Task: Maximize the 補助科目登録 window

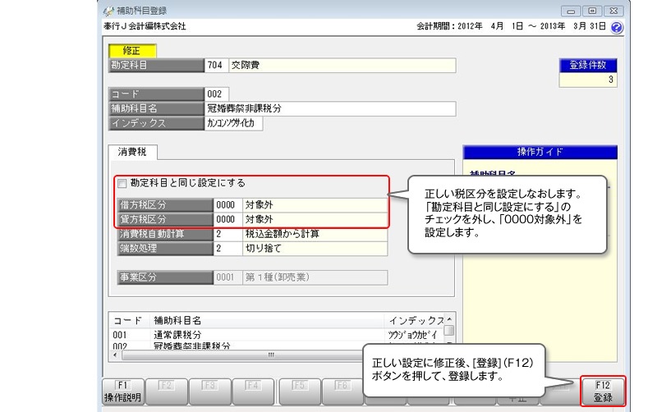Action: click(591, 10)
